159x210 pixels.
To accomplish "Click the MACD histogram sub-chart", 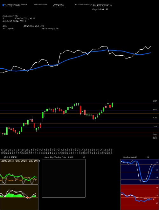I will 19,197.
